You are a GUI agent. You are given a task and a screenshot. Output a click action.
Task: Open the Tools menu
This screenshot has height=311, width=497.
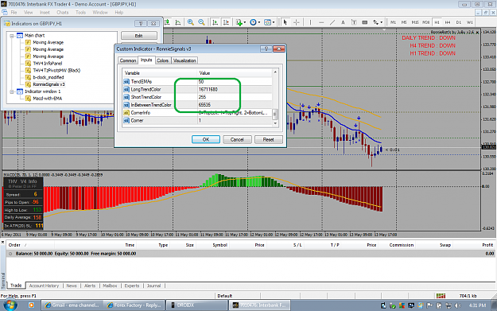tap(80, 13)
